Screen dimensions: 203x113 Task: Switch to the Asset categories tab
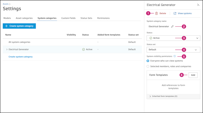click(24, 18)
